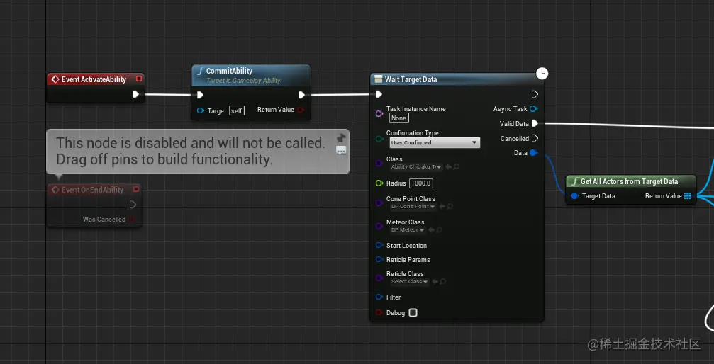Click the use-selected arrow for Cone Point Class
This screenshot has width=714, height=364.
442,207
